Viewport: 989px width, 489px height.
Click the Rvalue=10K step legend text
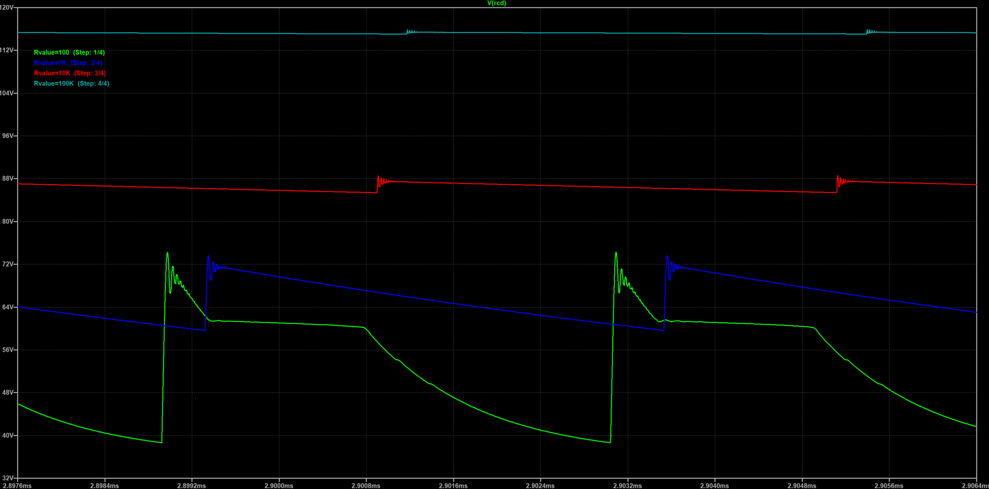pyautogui.click(x=70, y=73)
